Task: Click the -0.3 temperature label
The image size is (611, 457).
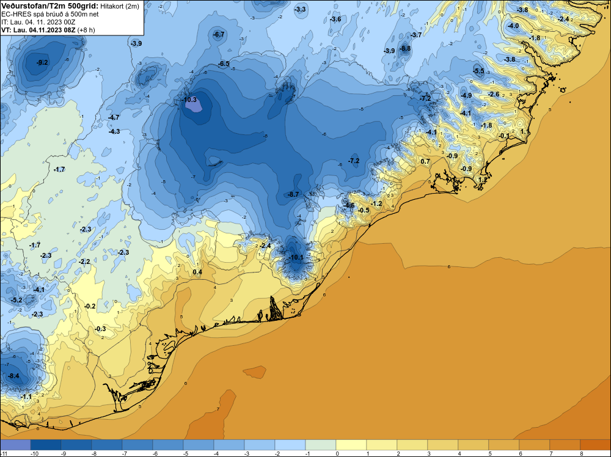Action: 100,329
